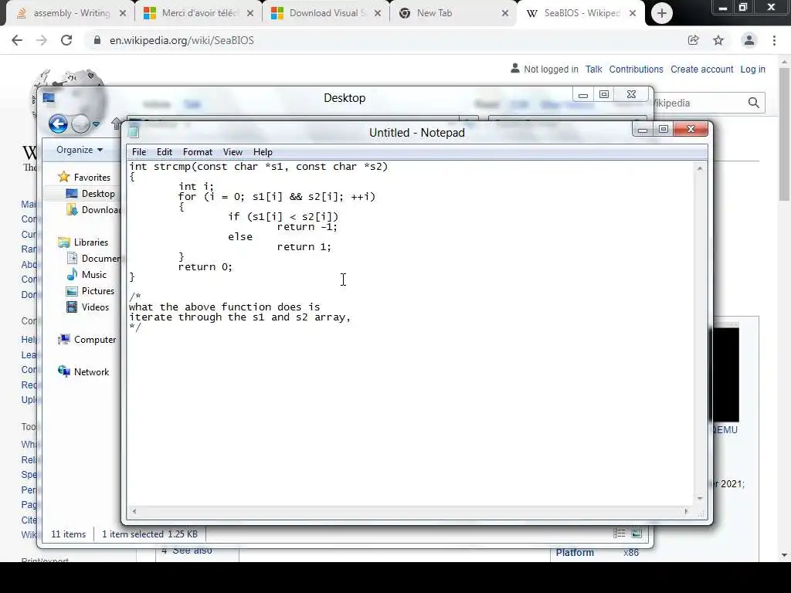Open Music library in sidebar
This screenshot has height=593, width=791.
click(93, 274)
